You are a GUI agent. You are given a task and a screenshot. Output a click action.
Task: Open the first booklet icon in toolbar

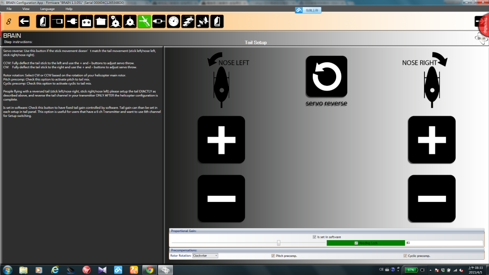coord(43,21)
